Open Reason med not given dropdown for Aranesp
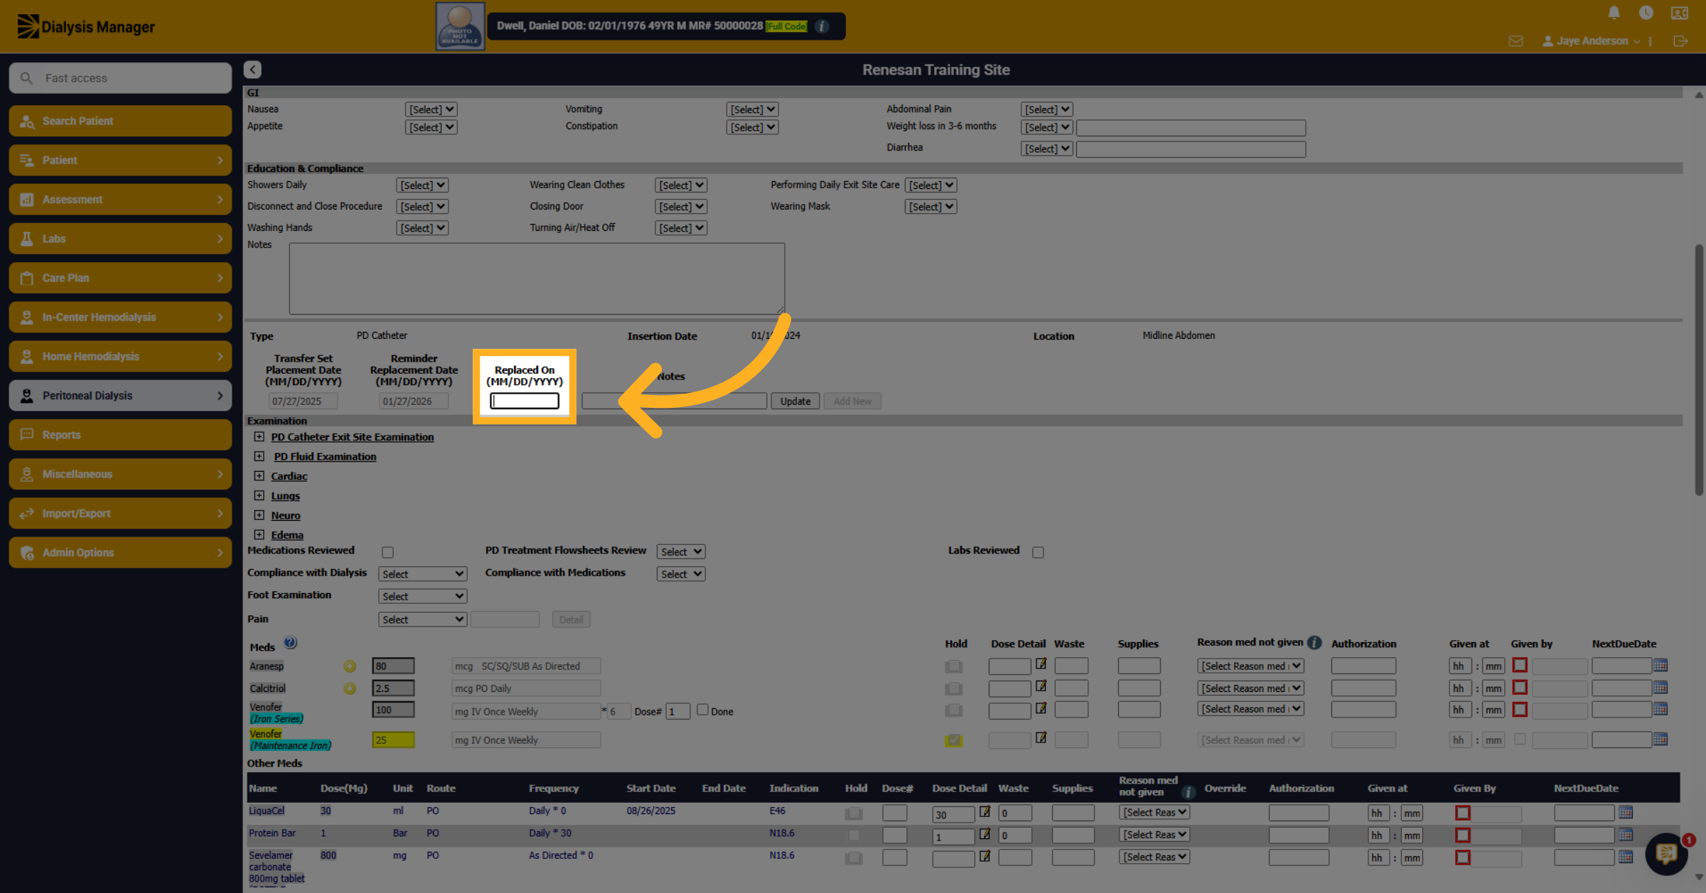Screen dimensions: 1706x893 point(1250,666)
